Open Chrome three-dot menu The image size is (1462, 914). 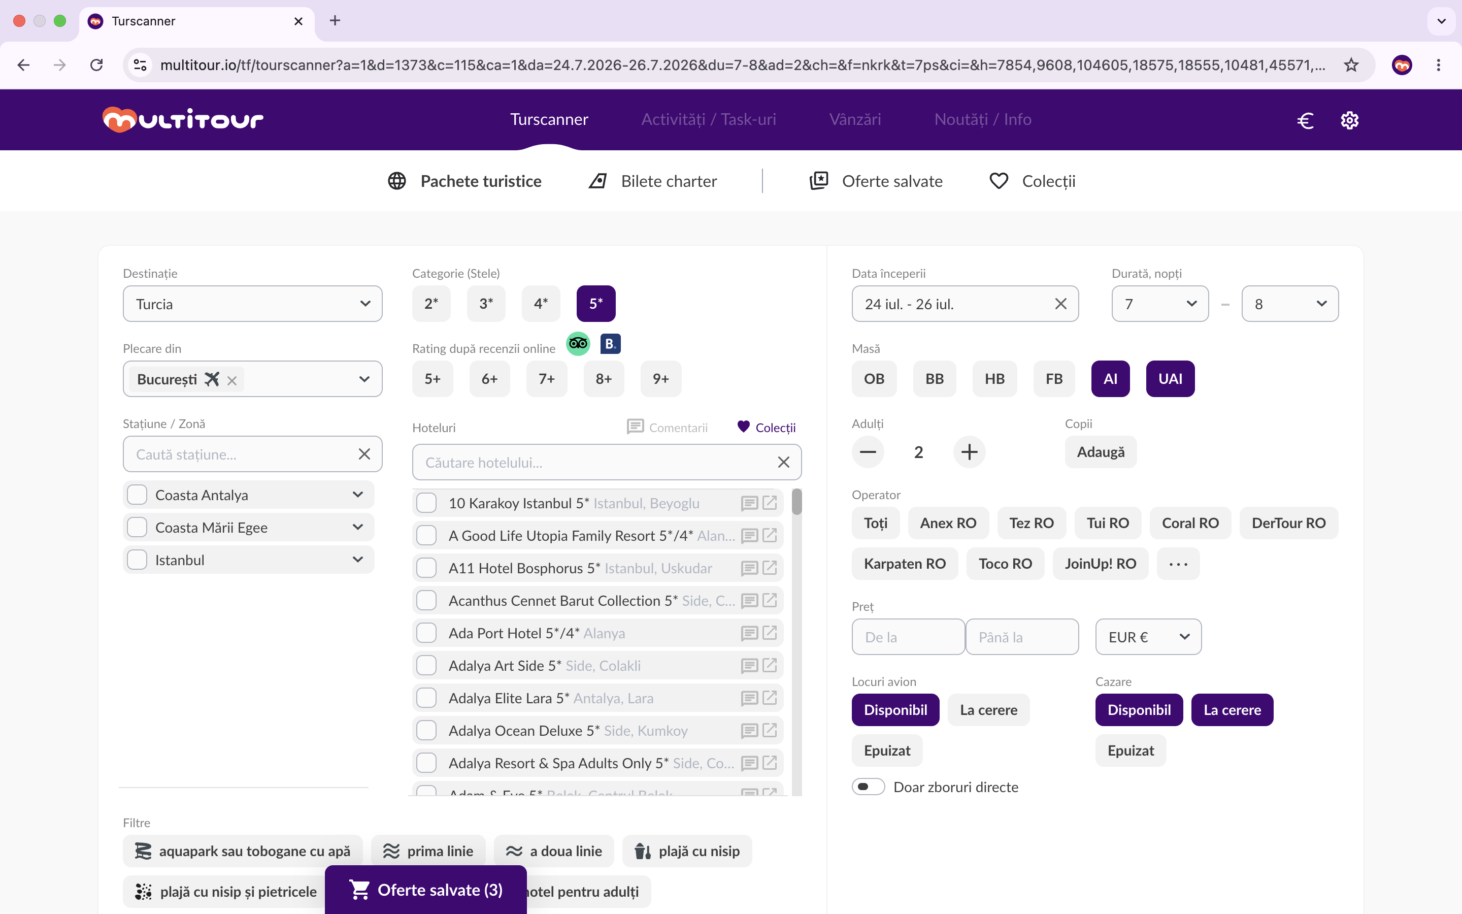[1439, 64]
